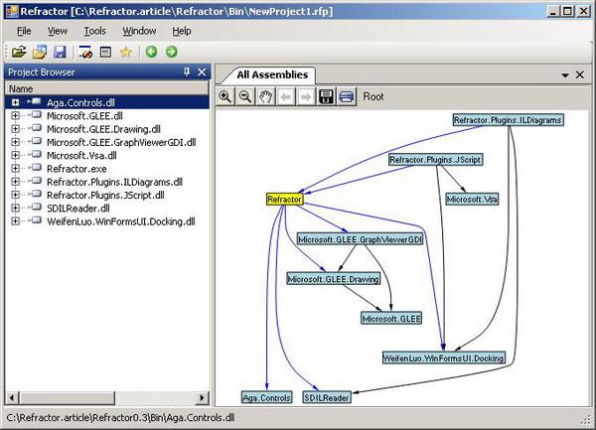This screenshot has height=430, width=596.
Task: Click the green back arrow icon
Action: point(152,52)
